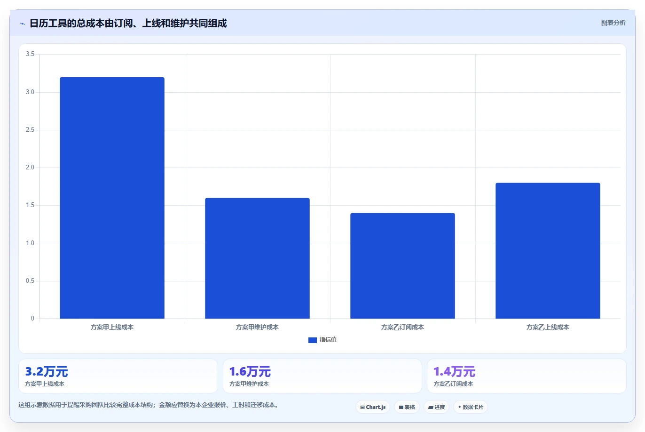Click the 表格 tag

(407, 407)
